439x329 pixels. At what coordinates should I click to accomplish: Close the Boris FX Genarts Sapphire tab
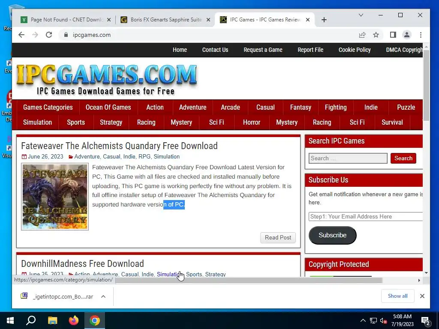208,20
